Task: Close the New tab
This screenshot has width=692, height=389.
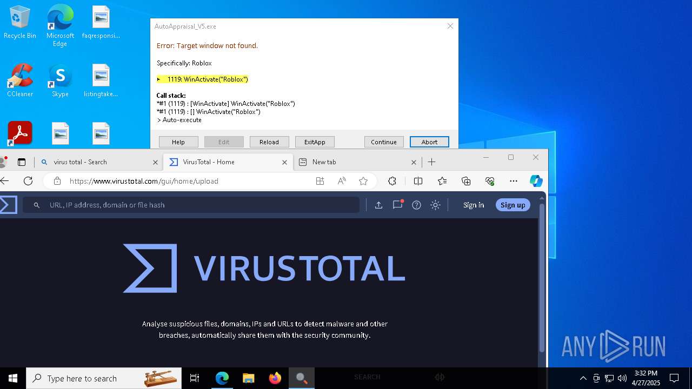Action: tap(414, 162)
